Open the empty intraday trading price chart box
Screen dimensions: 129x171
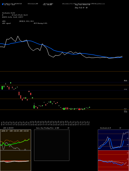pos(52,145)
